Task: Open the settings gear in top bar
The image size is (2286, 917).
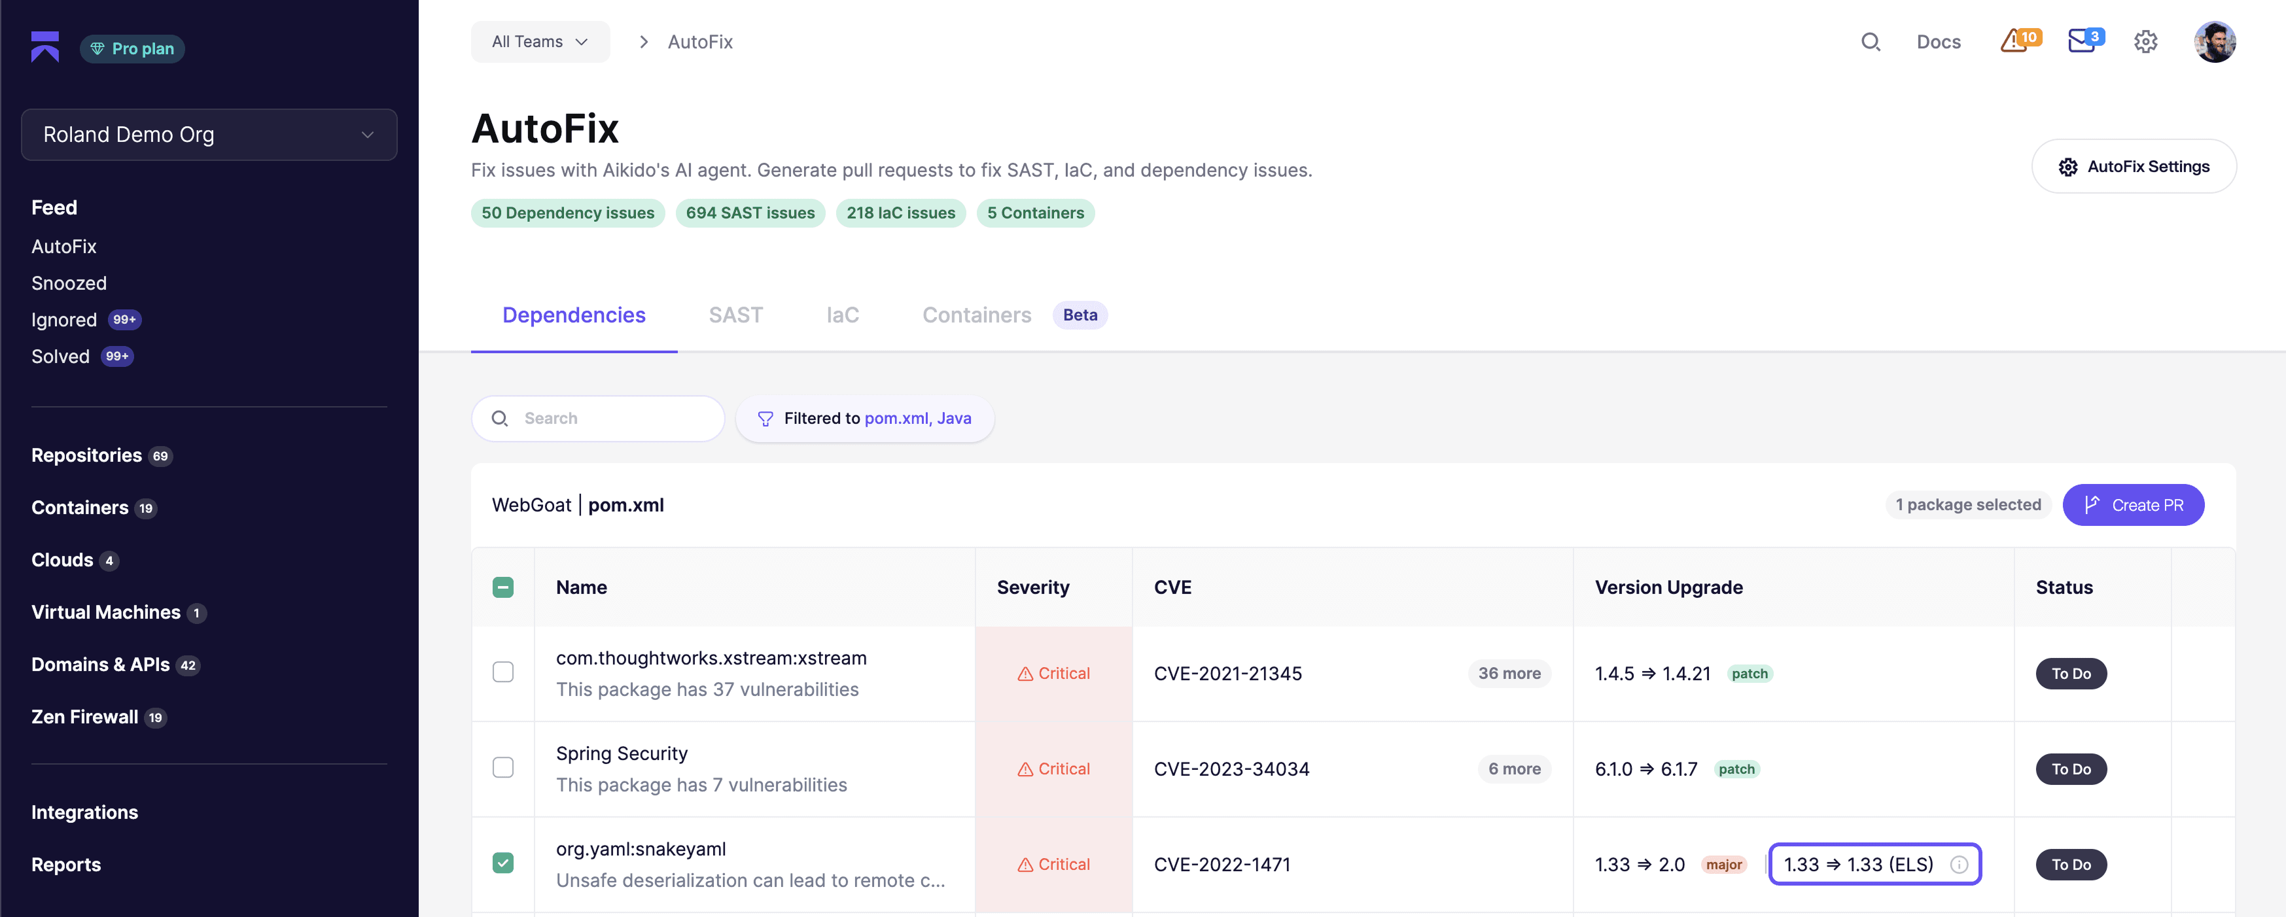Action: pyautogui.click(x=2145, y=42)
